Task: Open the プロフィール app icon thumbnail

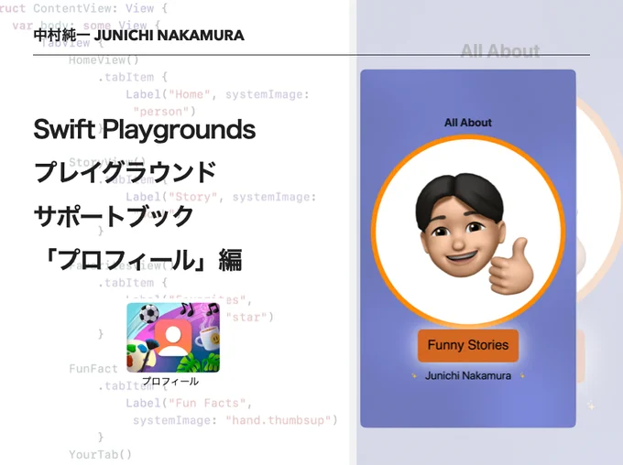Action: click(173, 337)
